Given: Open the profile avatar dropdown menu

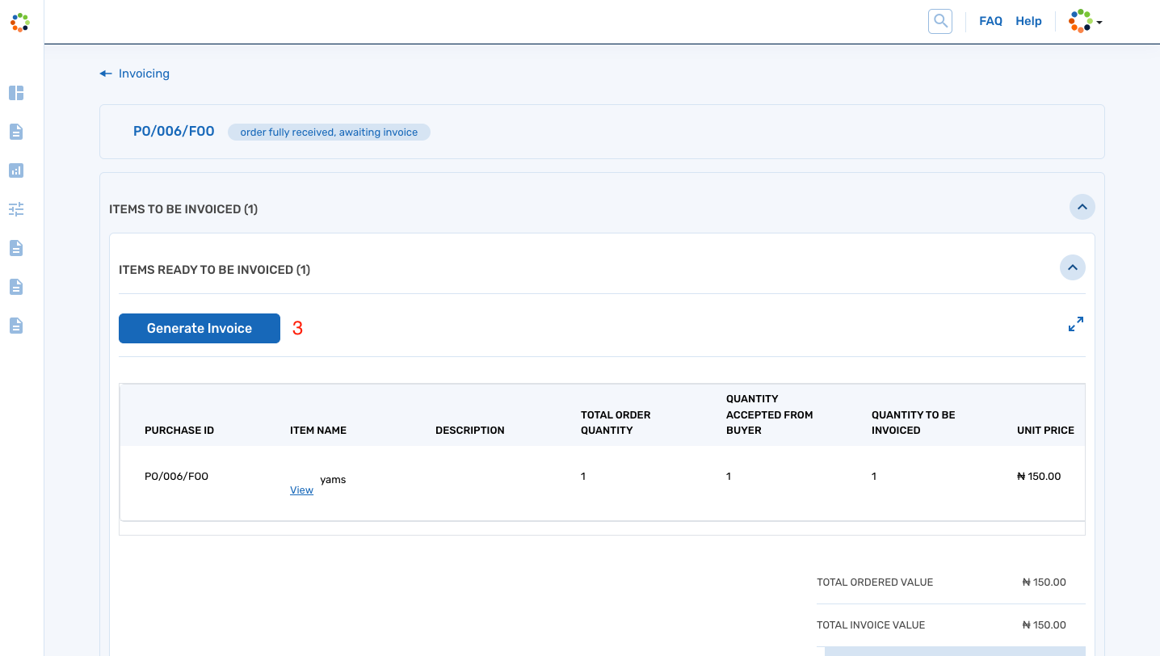Looking at the screenshot, I should pyautogui.click(x=1085, y=22).
